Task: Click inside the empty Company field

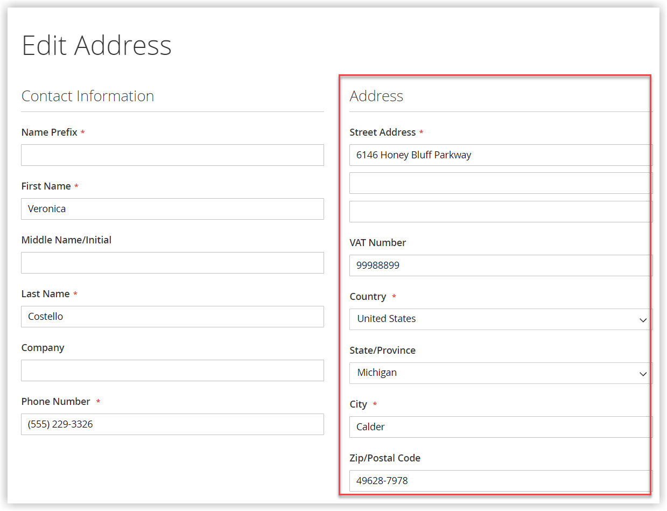Action: point(172,370)
